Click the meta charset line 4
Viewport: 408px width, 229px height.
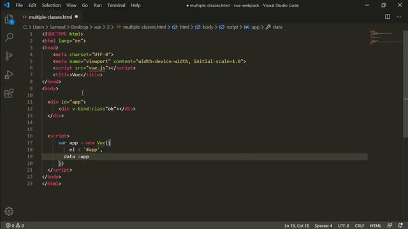(x=84, y=55)
